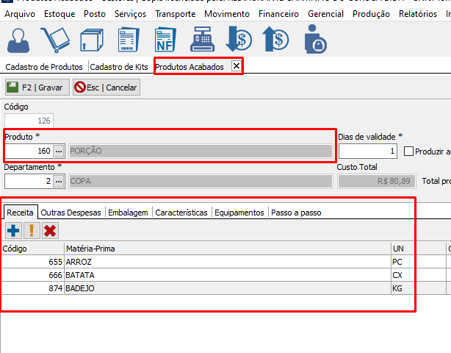This screenshot has height=353, width=451.
Task: Open the Passo a passo tab
Action: 296,213
